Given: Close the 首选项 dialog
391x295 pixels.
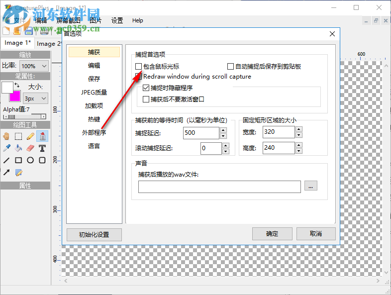Looking at the screenshot, I should pyautogui.click(x=332, y=34).
